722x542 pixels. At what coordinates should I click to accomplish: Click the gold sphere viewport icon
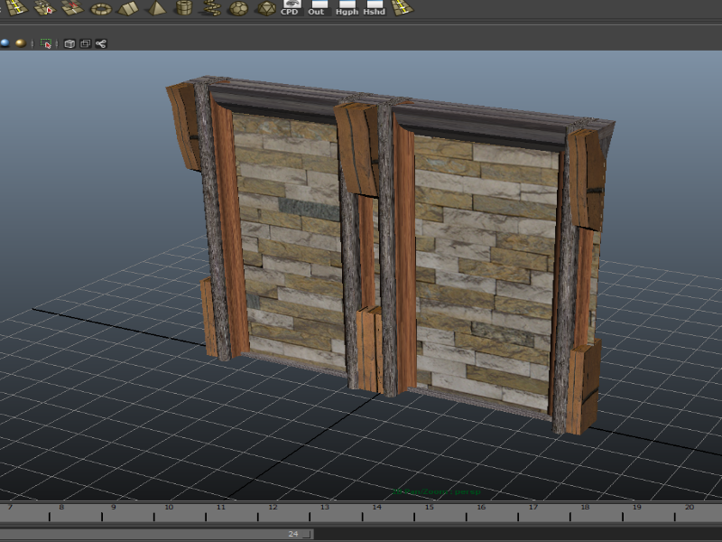(x=20, y=42)
